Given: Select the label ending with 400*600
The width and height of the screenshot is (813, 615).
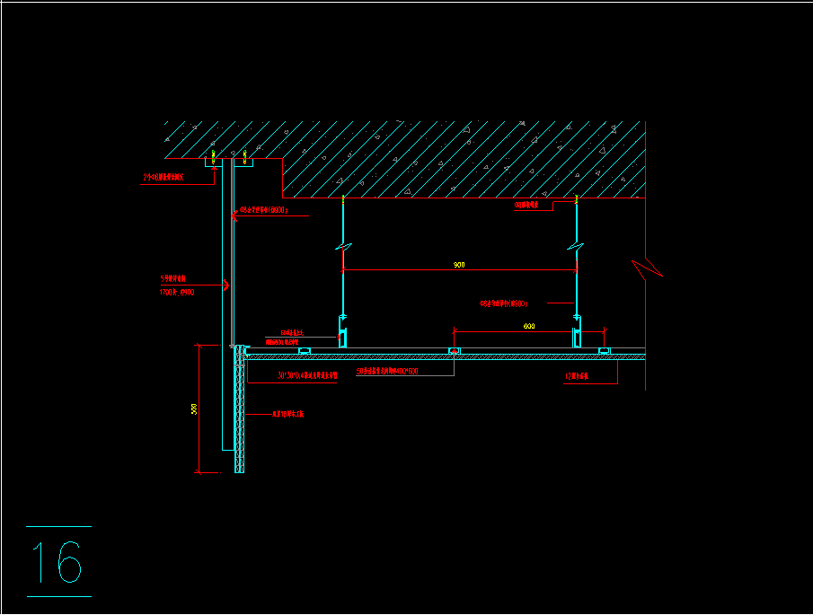Looking at the screenshot, I should (x=387, y=371).
